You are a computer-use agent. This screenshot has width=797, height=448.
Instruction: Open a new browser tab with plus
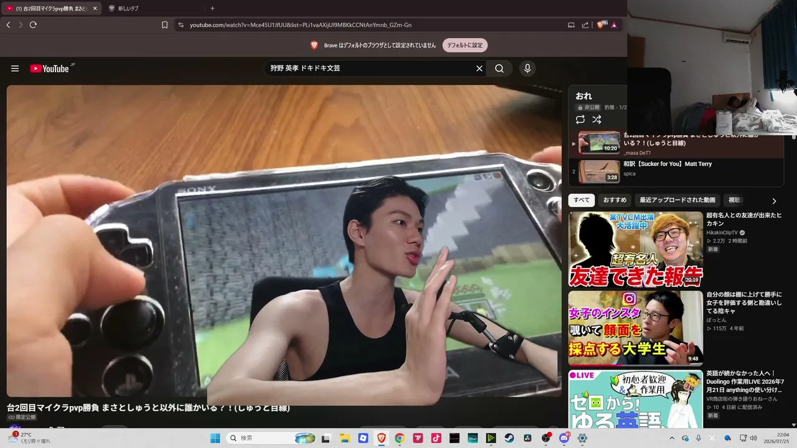[212, 8]
